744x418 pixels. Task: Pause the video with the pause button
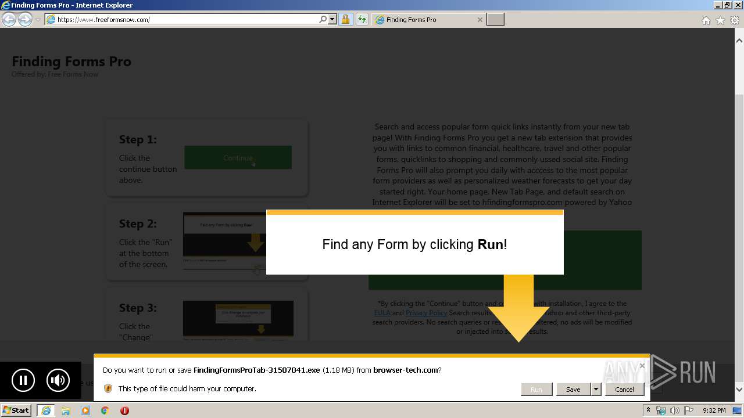pos(23,381)
